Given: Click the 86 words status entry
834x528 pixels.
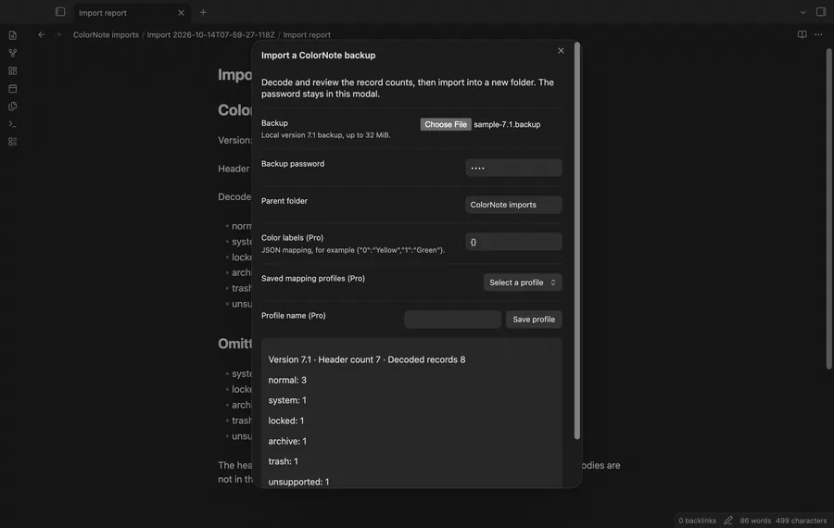Looking at the screenshot, I should [755, 521].
